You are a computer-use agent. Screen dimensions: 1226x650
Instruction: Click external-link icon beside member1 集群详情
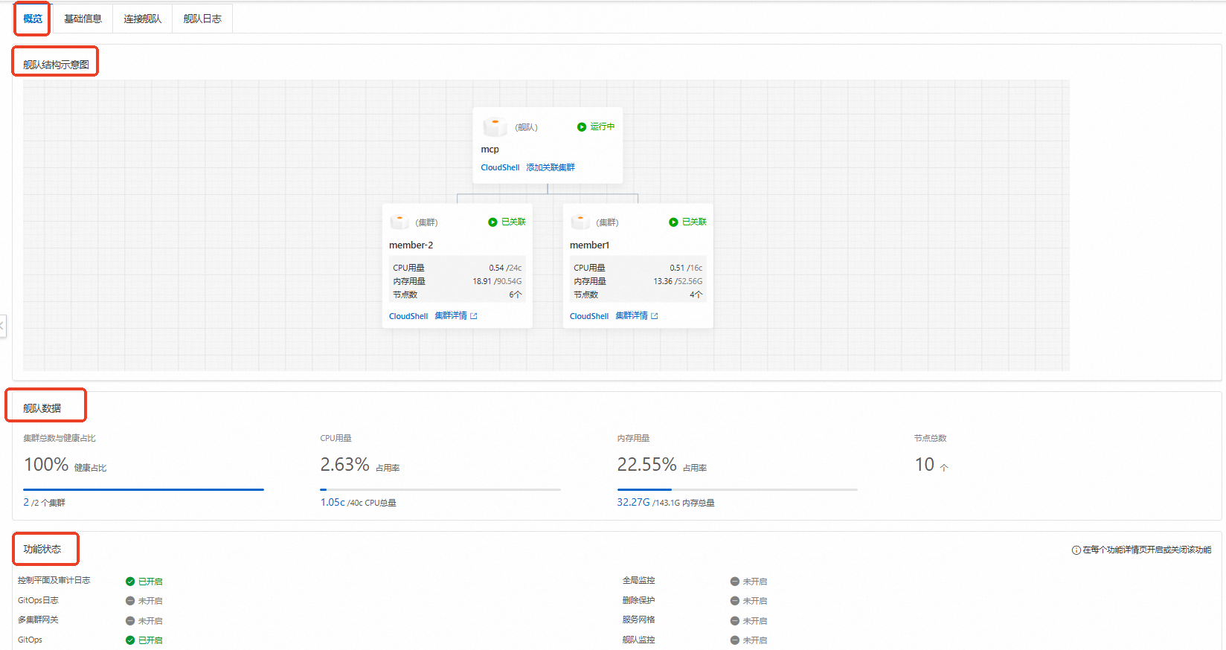(655, 316)
